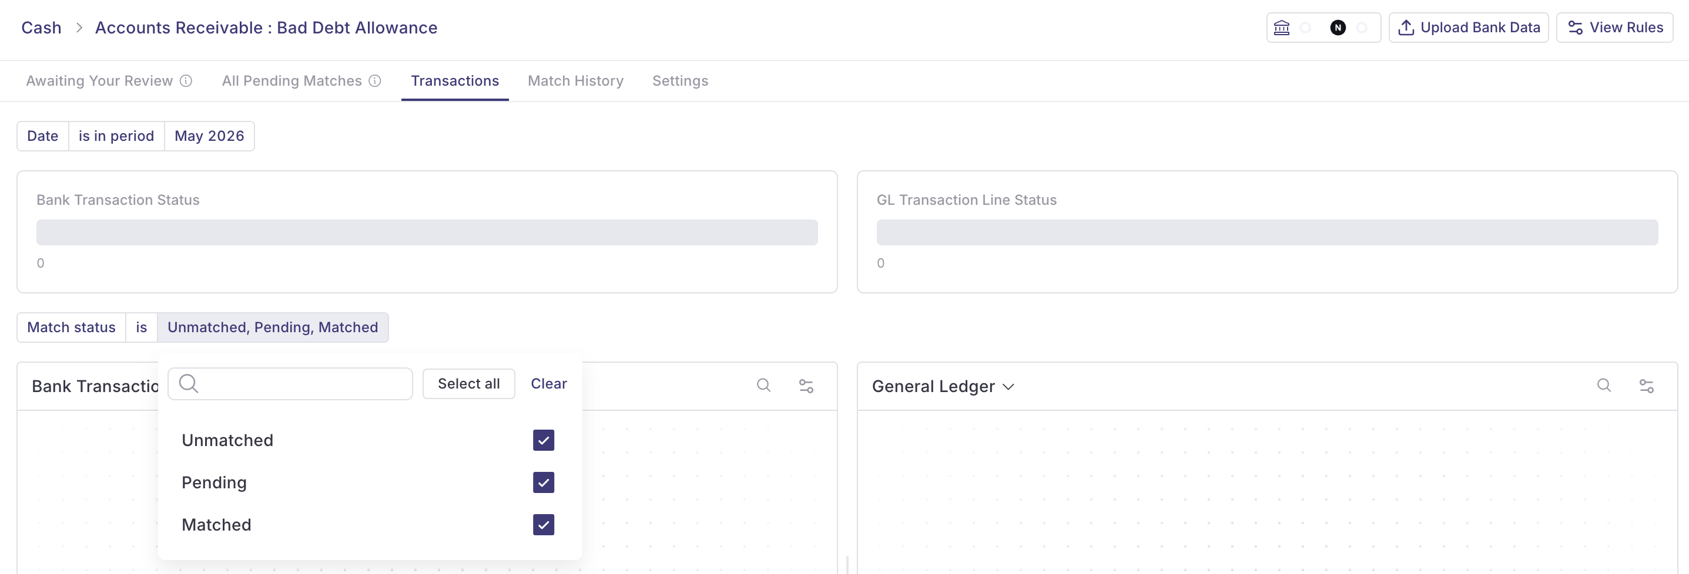Click the black N integration icon
Viewport: 1689px width, 574px height.
click(x=1338, y=28)
